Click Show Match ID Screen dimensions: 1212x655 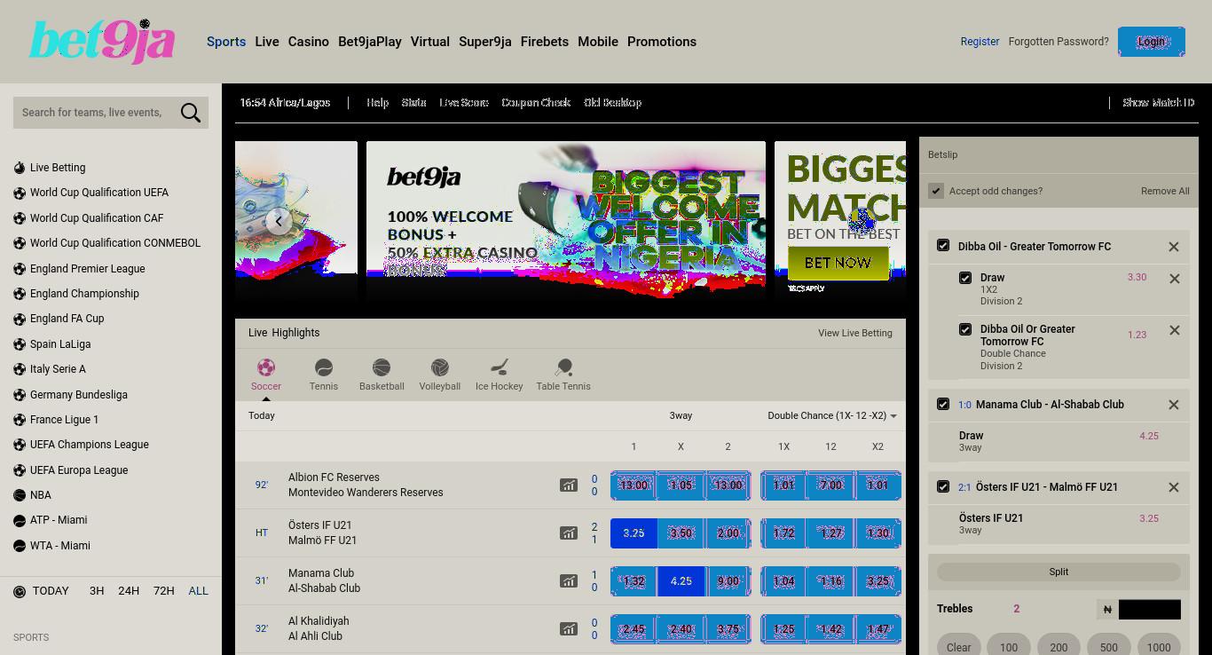pyautogui.click(x=1158, y=103)
